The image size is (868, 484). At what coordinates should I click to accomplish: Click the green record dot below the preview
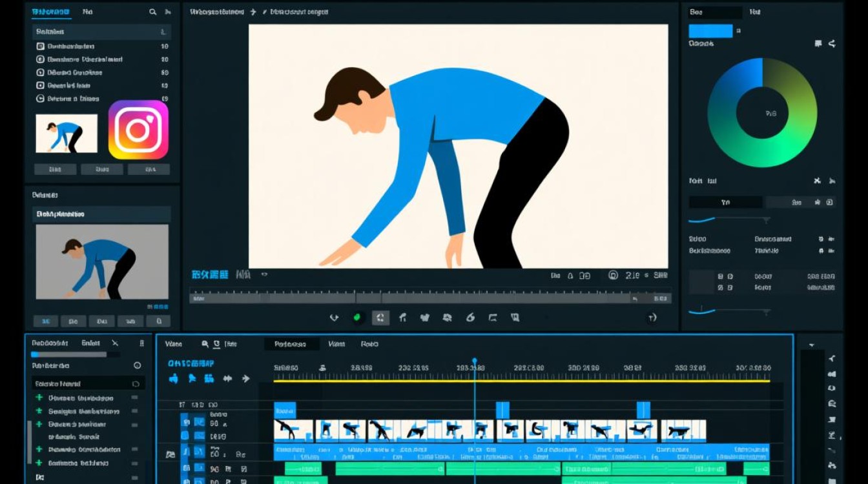point(356,317)
